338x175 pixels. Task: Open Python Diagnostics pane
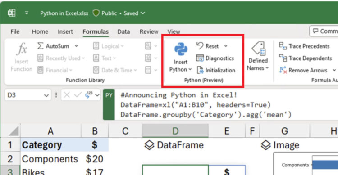pos(215,58)
